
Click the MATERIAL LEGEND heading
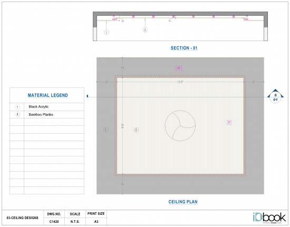coord(47,95)
